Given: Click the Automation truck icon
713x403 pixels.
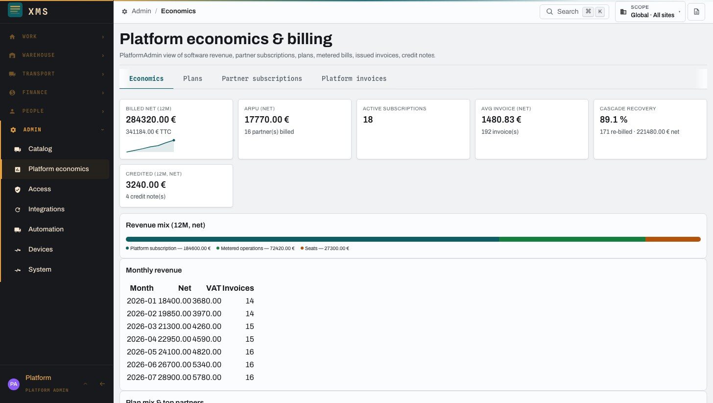Looking at the screenshot, I should point(18,229).
